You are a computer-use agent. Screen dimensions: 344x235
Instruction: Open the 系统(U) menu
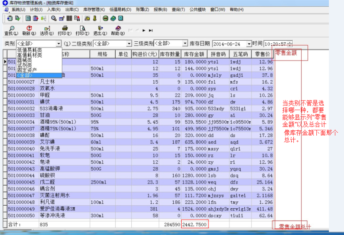click(x=19, y=10)
